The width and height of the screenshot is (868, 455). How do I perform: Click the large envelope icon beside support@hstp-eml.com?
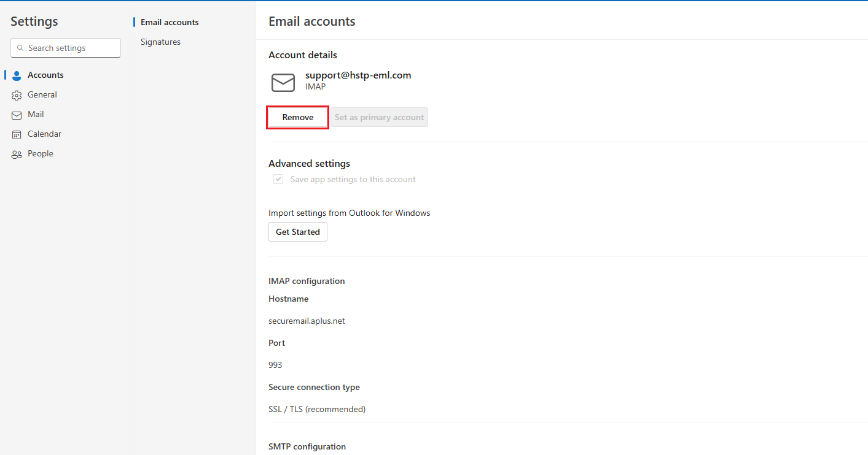click(283, 82)
